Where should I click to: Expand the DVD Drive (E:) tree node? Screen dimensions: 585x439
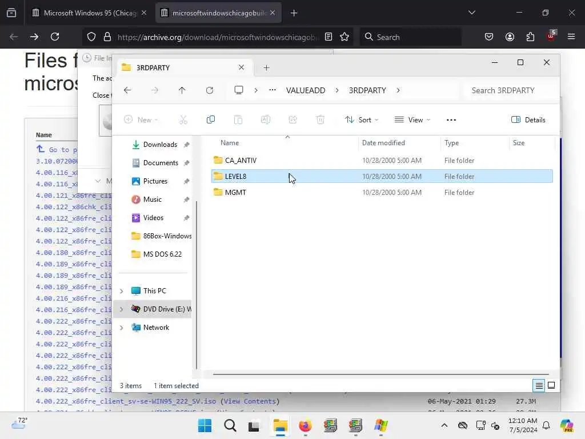click(x=121, y=309)
